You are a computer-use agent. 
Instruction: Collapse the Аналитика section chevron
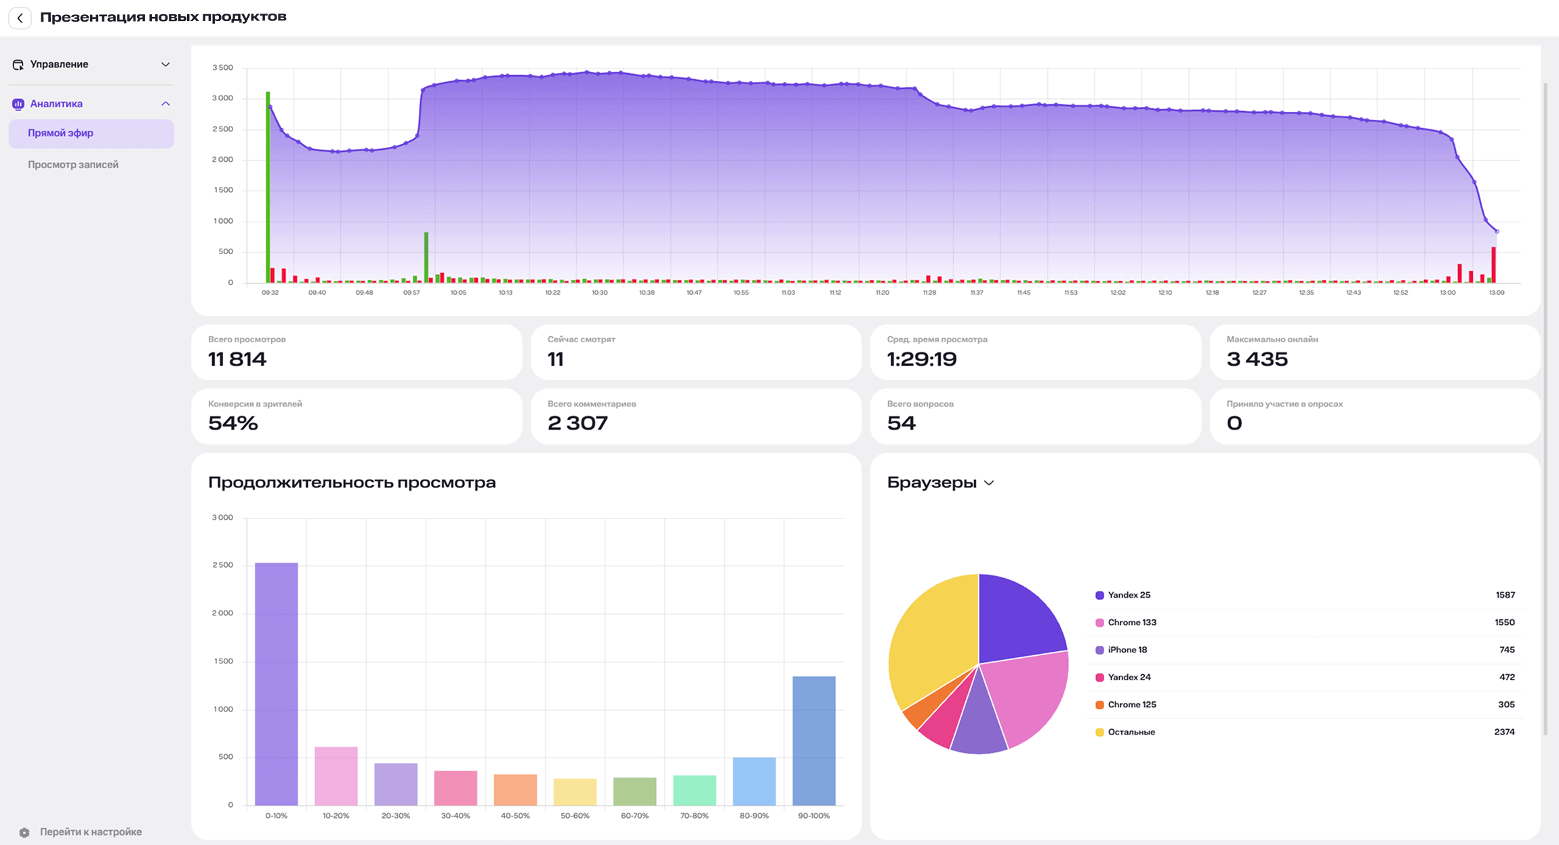tap(165, 104)
